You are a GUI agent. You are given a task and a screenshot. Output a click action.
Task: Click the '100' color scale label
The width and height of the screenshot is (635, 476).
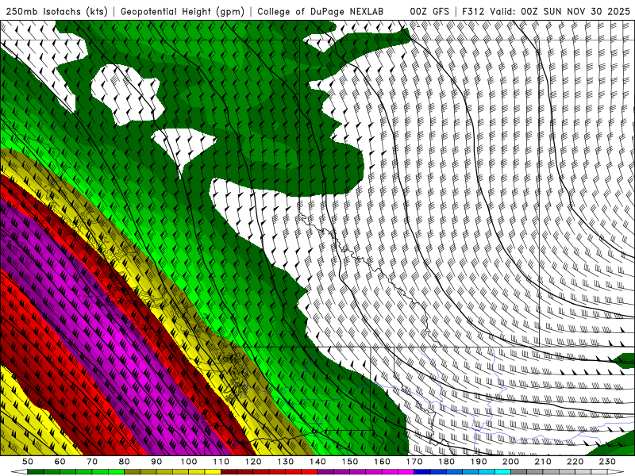click(189, 462)
